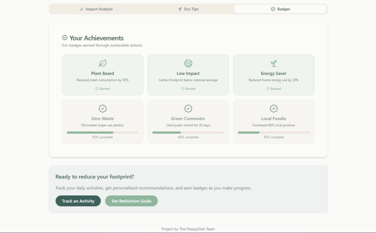Click the bar chart icon beside Impact Analysis

81,9
